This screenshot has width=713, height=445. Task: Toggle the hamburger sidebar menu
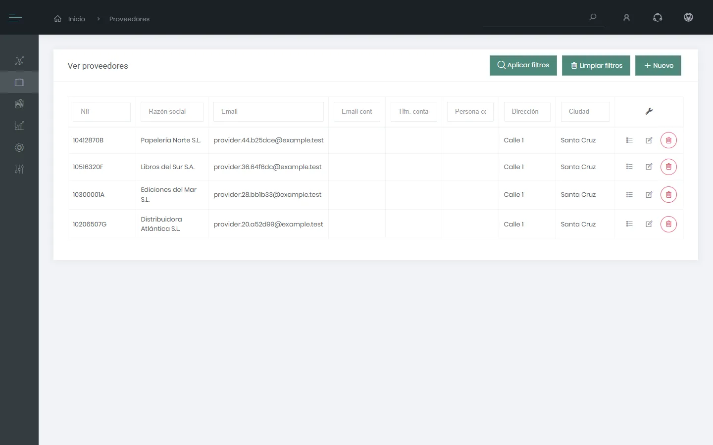[x=15, y=18]
